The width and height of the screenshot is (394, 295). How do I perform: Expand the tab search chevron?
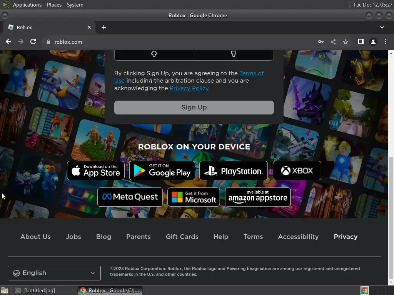[x=382, y=27]
